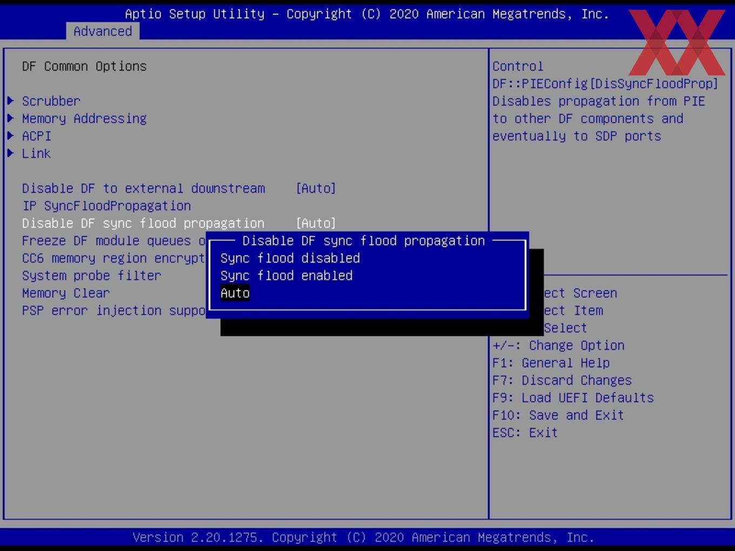Select IP SyncFloodPropagation row
Screen dimensions: 735x551
point(106,206)
